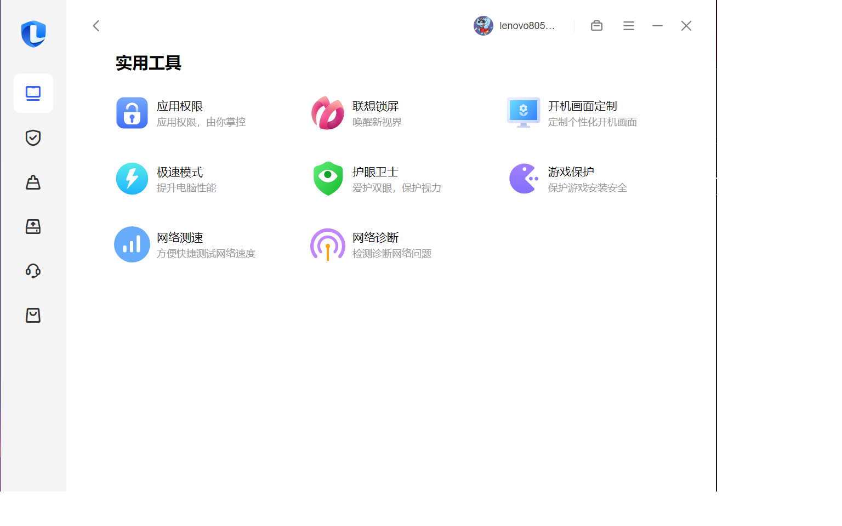Click description 提升电脑性能
Viewport: 842px width, 526px height.
pyautogui.click(x=186, y=188)
